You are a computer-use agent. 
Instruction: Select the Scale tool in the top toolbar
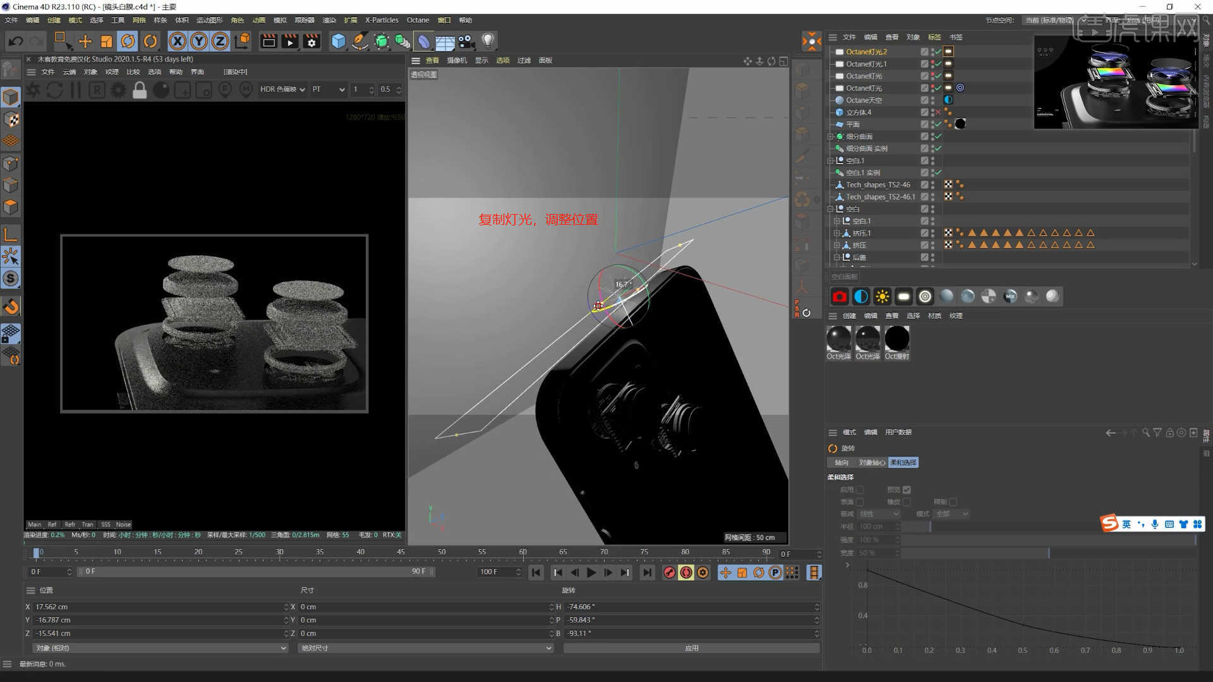click(x=106, y=41)
